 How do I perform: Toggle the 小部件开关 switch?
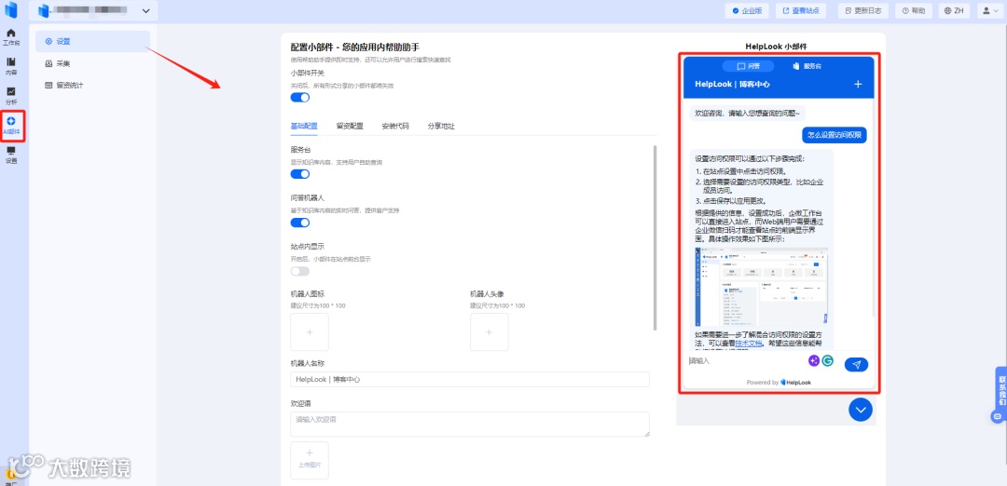300,98
